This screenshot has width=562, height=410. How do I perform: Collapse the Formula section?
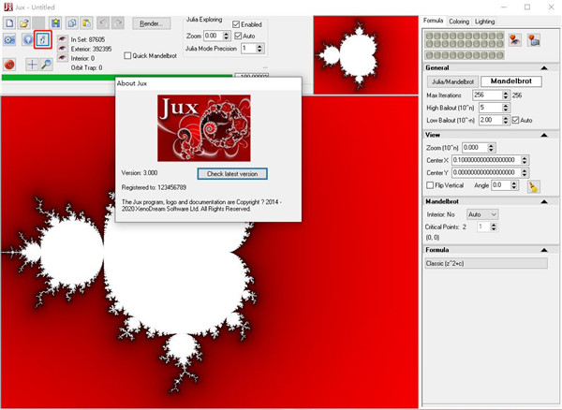click(x=544, y=250)
